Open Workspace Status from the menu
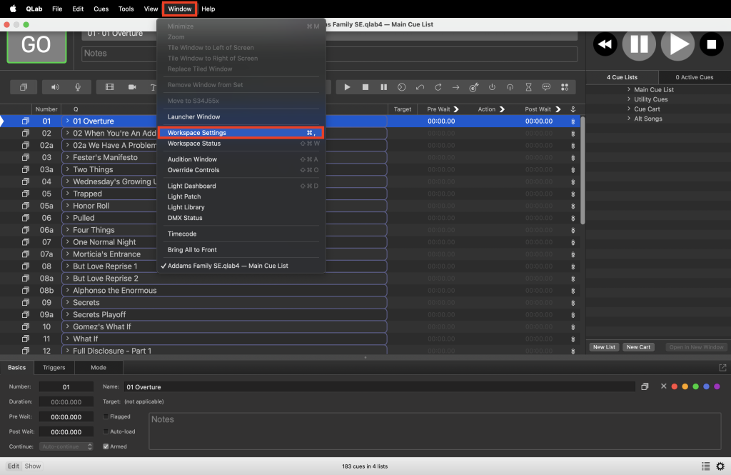This screenshot has height=475, width=731. [241, 144]
